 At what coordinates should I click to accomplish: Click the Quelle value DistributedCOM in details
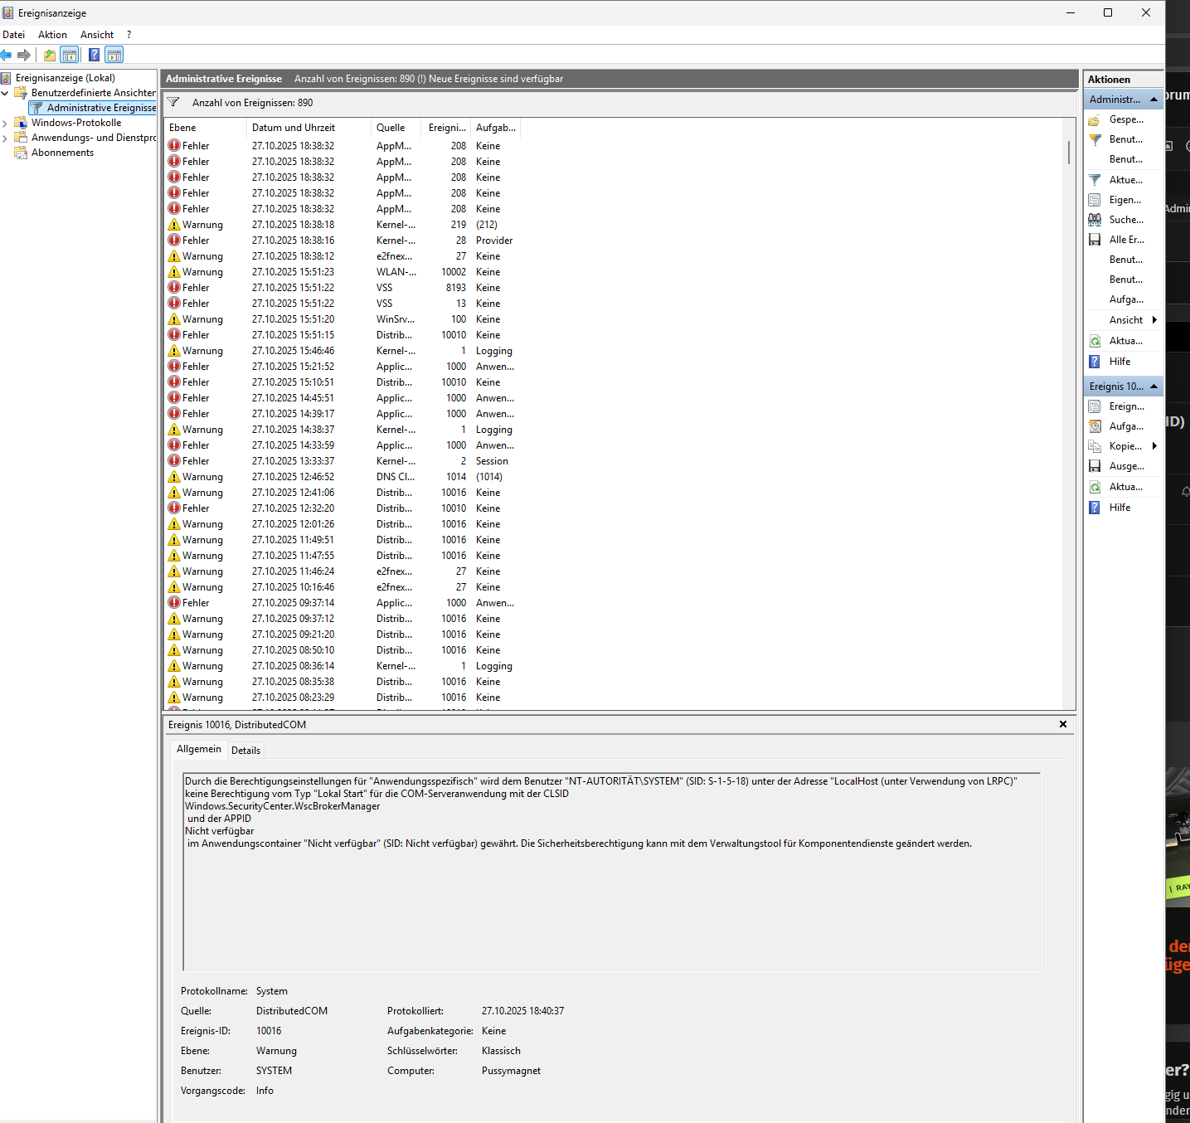pos(292,1011)
